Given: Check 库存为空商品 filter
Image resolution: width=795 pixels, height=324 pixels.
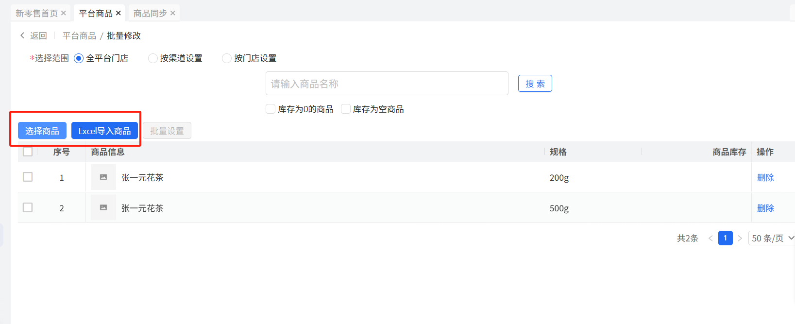Looking at the screenshot, I should tap(346, 109).
